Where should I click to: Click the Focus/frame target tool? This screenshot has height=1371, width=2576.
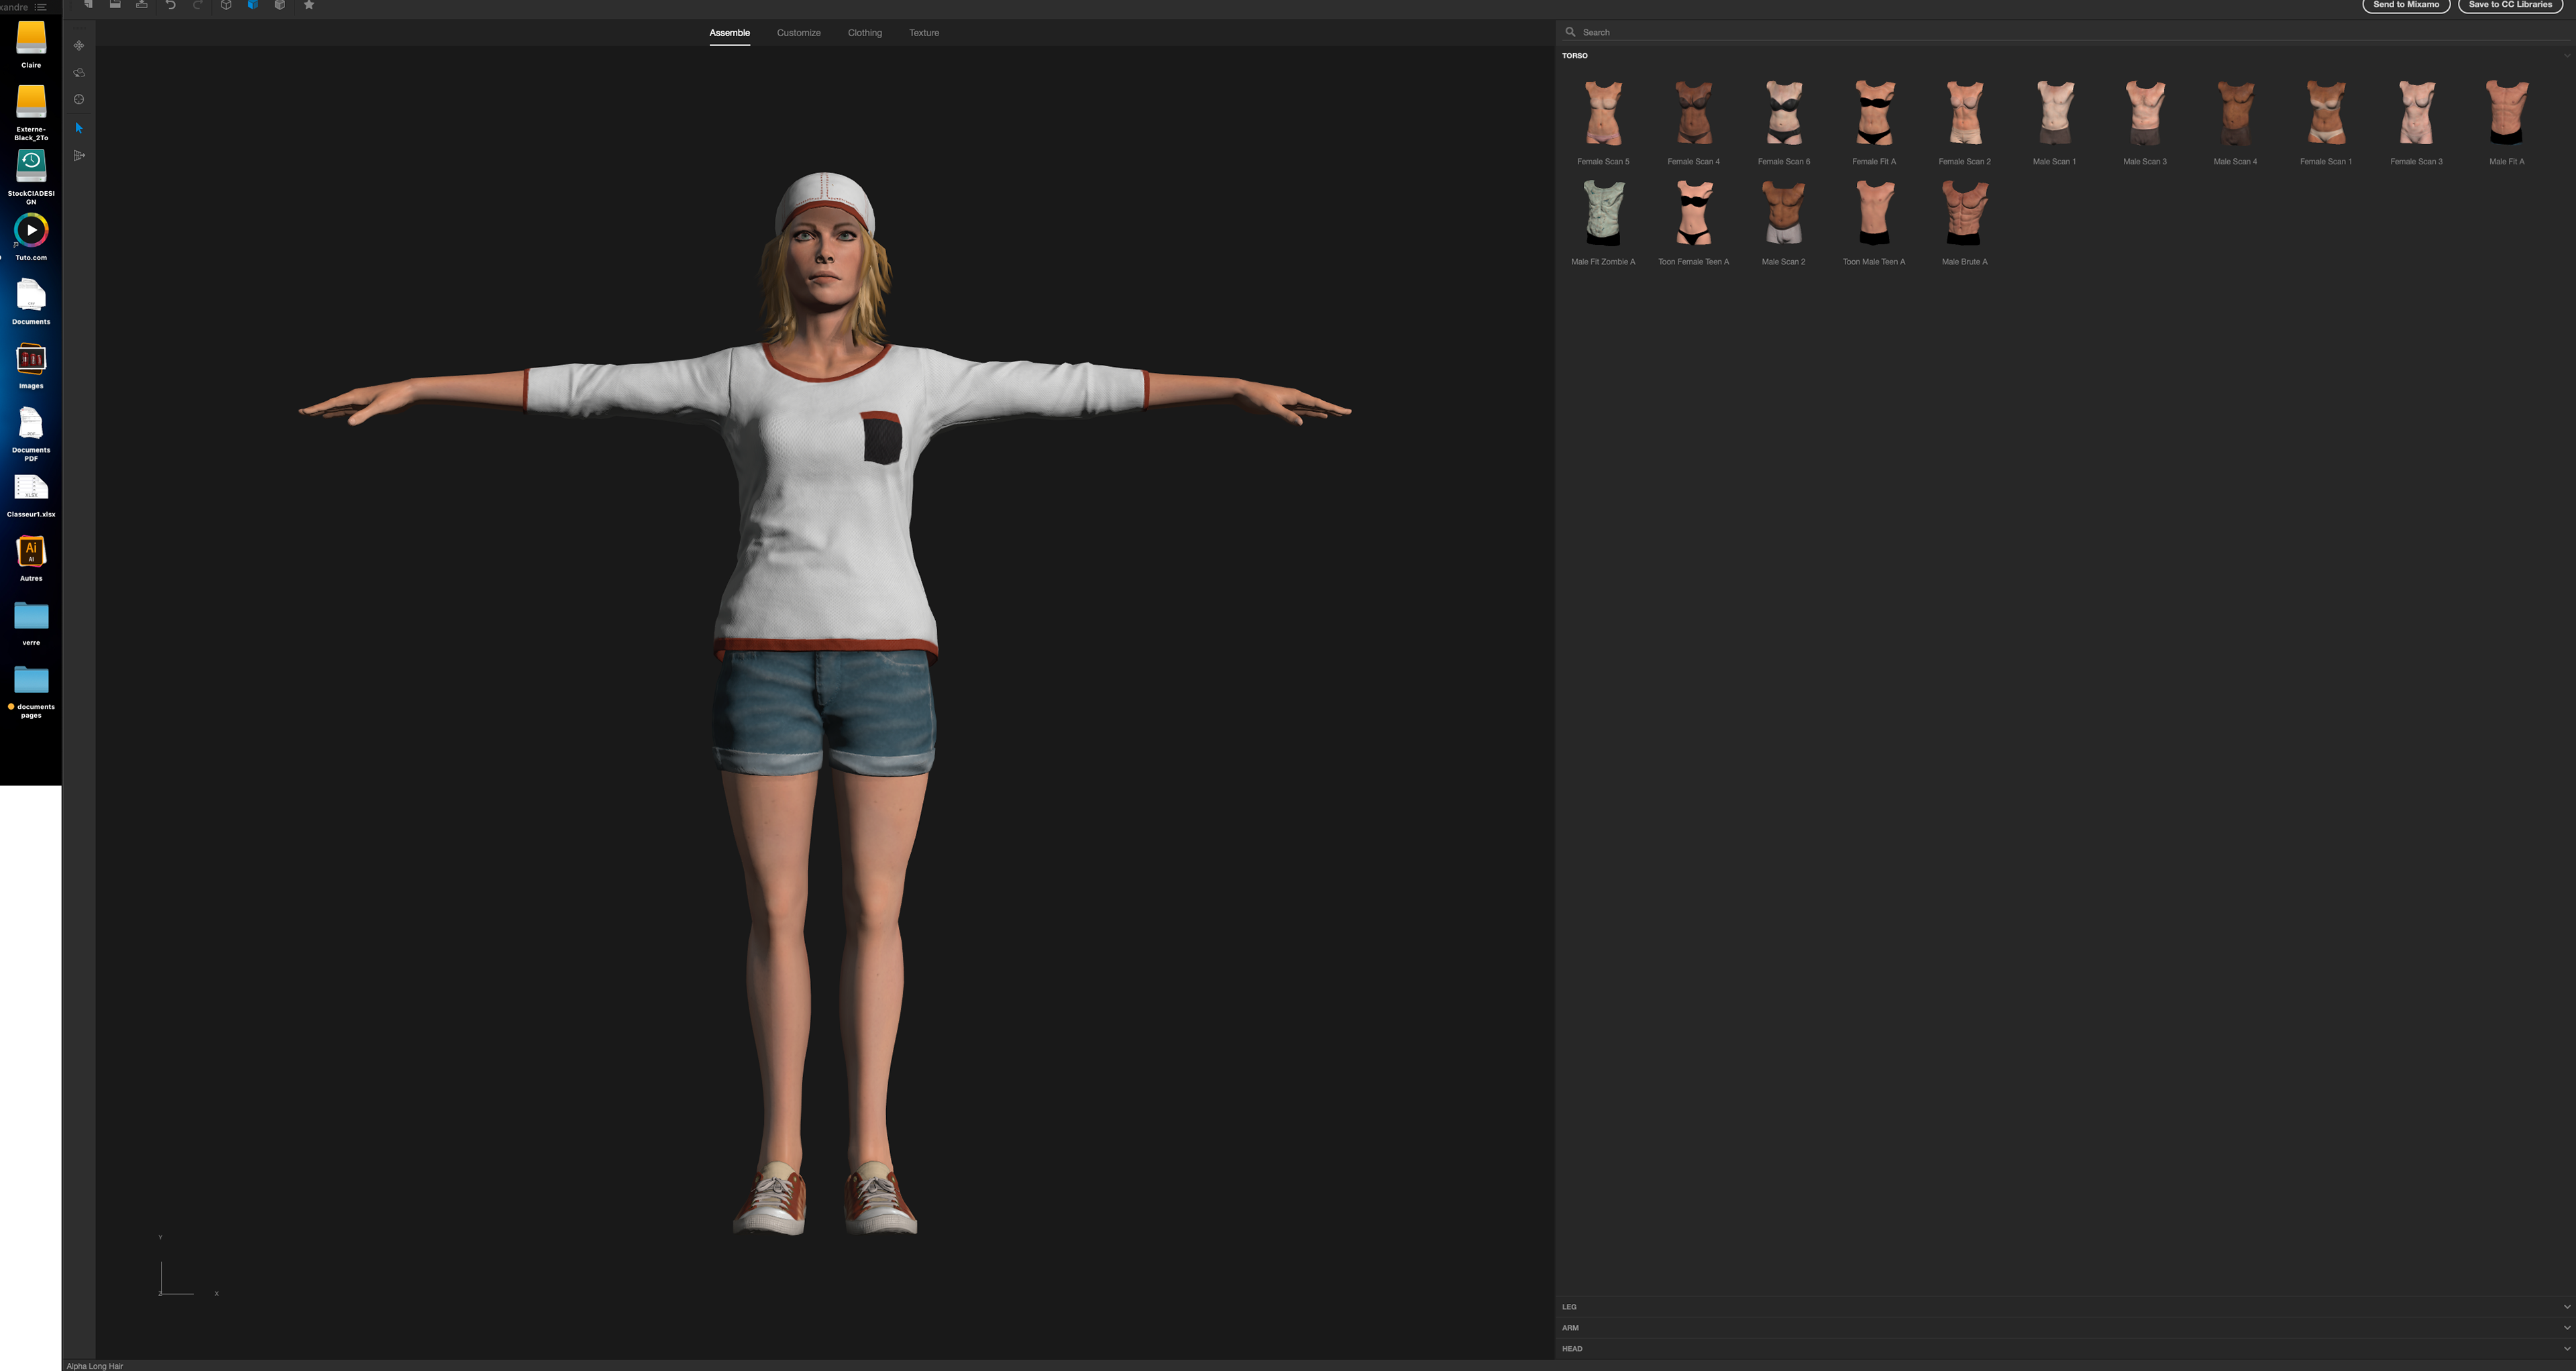click(79, 100)
